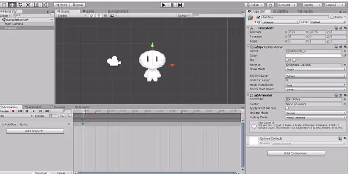Viewport: 348px width, 174px height.
Task: Click the Position X input field
Action: (296, 32)
